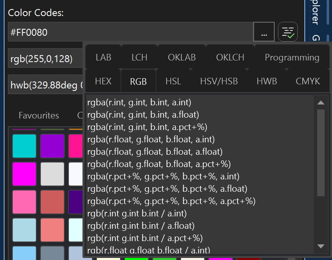
Task: Open the LAB tab
Action: (103, 57)
